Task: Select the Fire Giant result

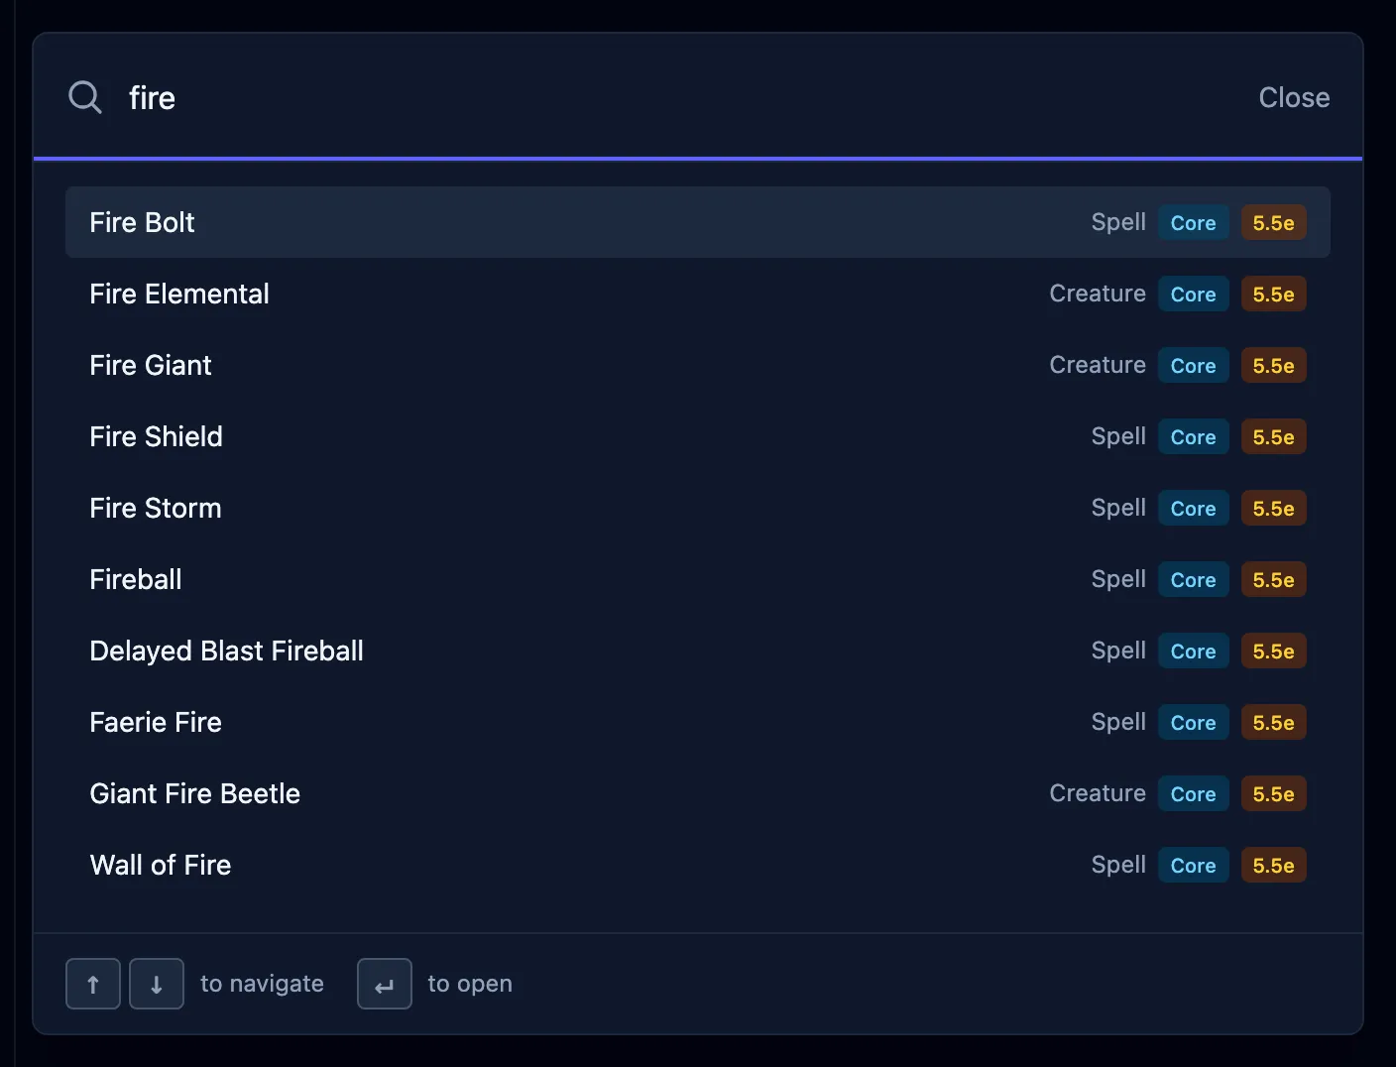Action: 698,365
